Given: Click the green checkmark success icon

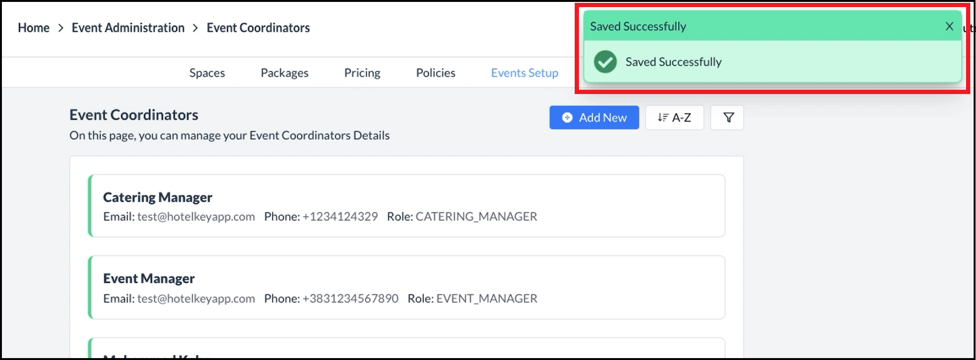Looking at the screenshot, I should click(x=605, y=62).
